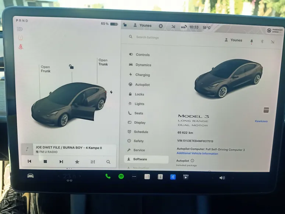Viewport: 285px width, 214px height.
Task: Open the energy graph app icon
Action: (x=147, y=176)
